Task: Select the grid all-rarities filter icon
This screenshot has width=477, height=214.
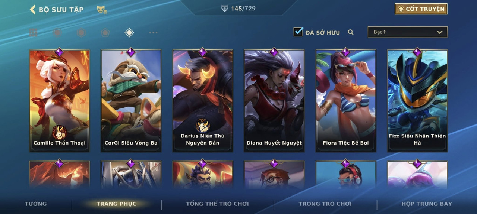Action: [34, 33]
